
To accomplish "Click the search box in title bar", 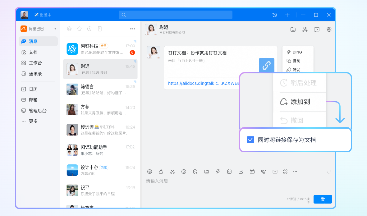I will pyautogui.click(x=175, y=15).
